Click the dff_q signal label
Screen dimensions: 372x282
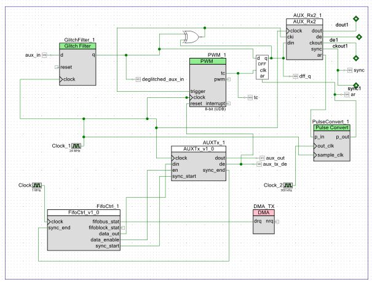pos(306,76)
